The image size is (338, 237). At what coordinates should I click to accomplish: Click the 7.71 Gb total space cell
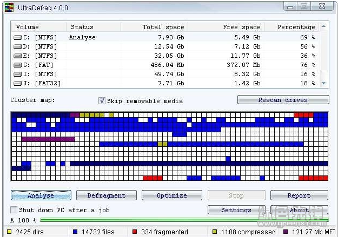tap(171, 83)
